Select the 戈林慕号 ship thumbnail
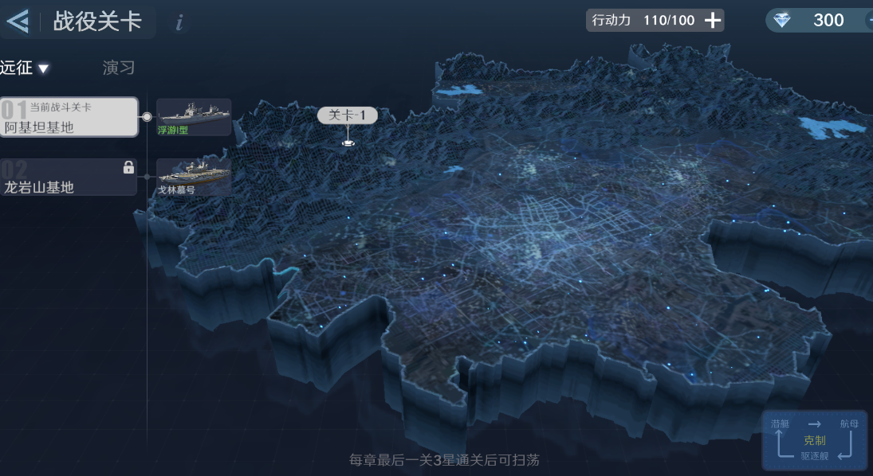Screen dimensions: 873x476 pyautogui.click(x=194, y=177)
